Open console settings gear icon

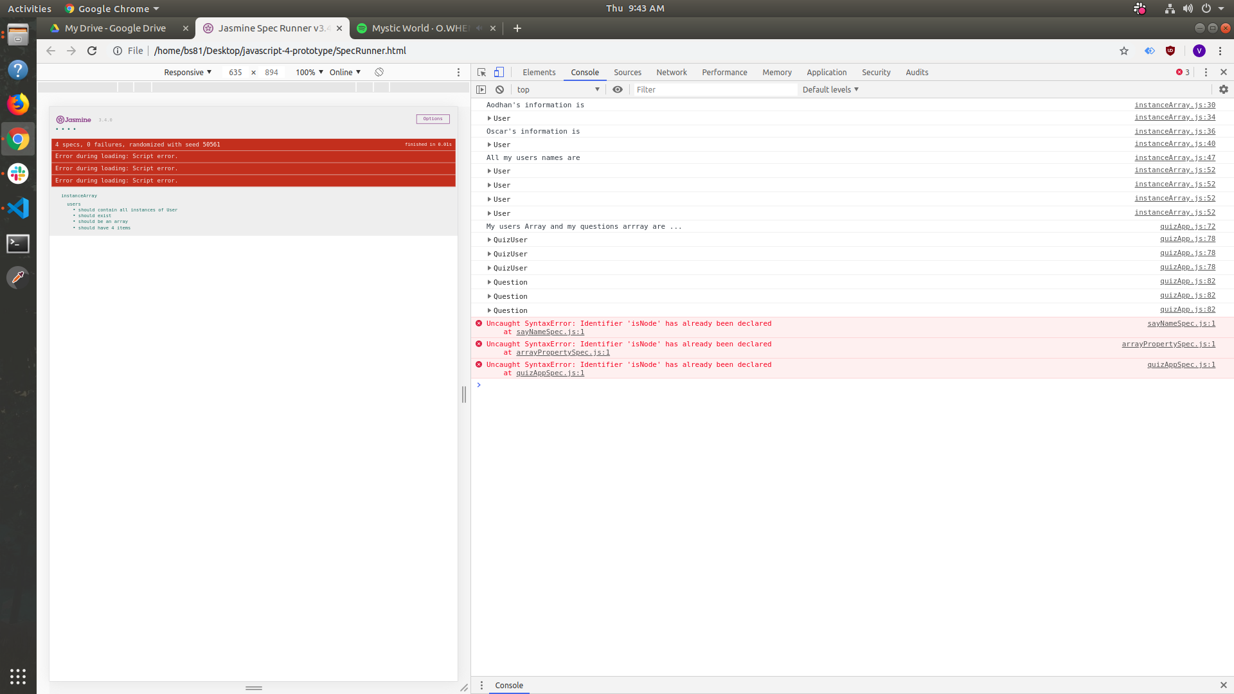coord(1223,90)
